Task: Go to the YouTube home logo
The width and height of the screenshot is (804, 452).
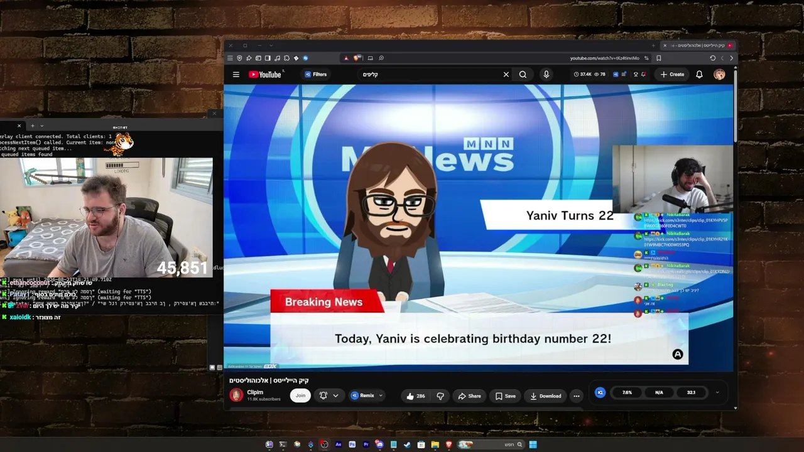Action: coord(265,75)
